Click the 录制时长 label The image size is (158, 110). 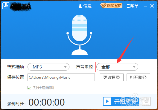16,104
